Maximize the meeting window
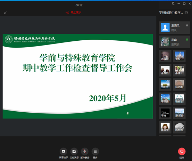The width and height of the screenshot is (192, 161). coord(184,3)
